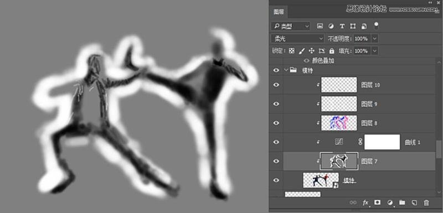Viewport: 443px width, 213px height.
Task: Select the white mask of 曲线 1
Action: pos(382,142)
